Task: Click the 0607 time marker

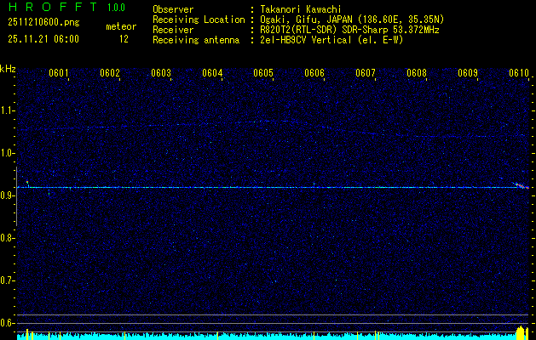Action: tap(365, 73)
